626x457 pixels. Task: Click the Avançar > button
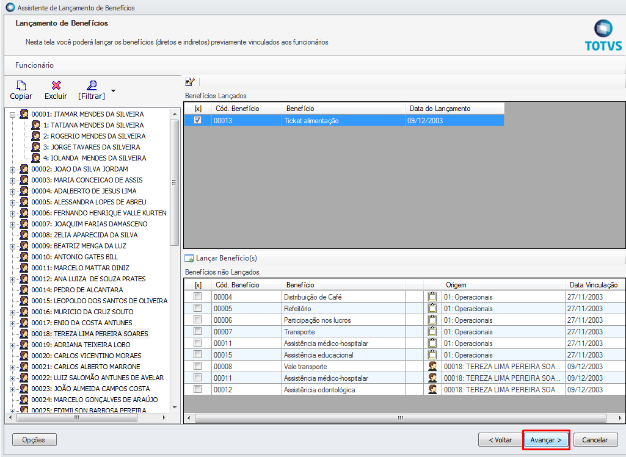(546, 440)
